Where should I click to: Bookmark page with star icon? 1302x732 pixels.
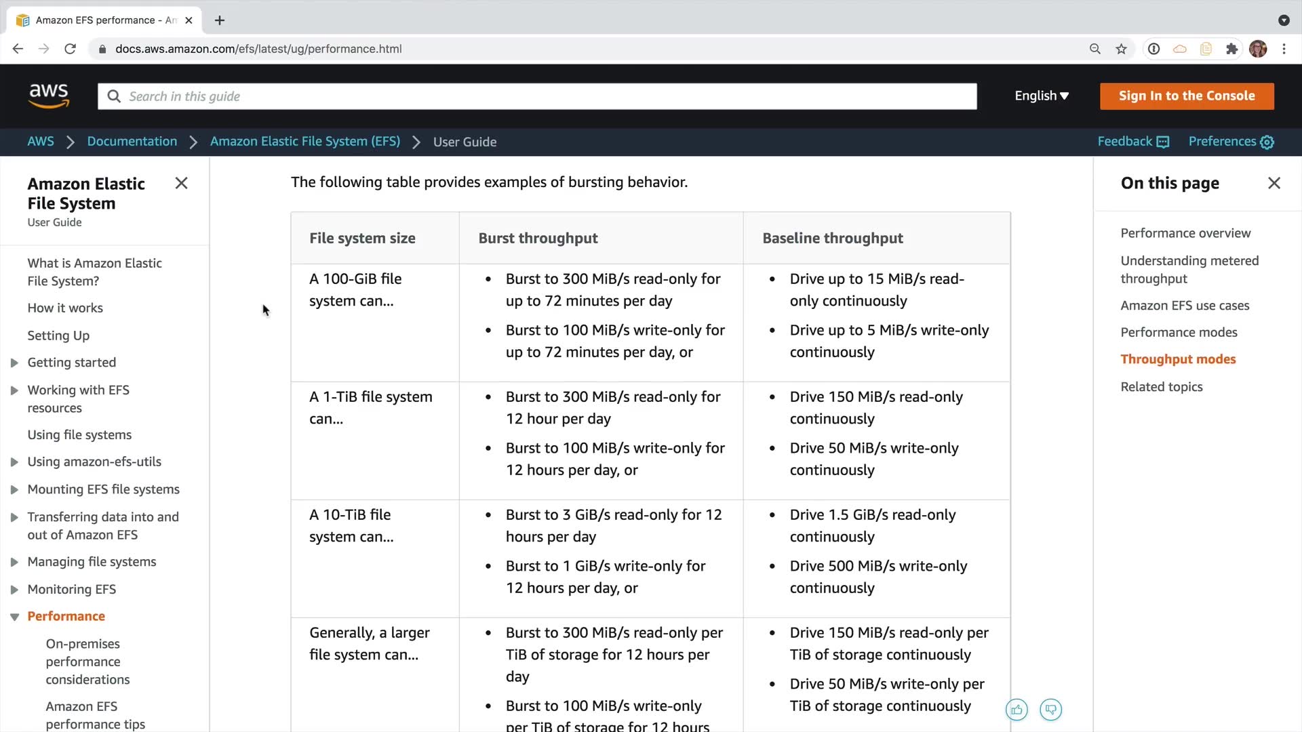pos(1121,49)
